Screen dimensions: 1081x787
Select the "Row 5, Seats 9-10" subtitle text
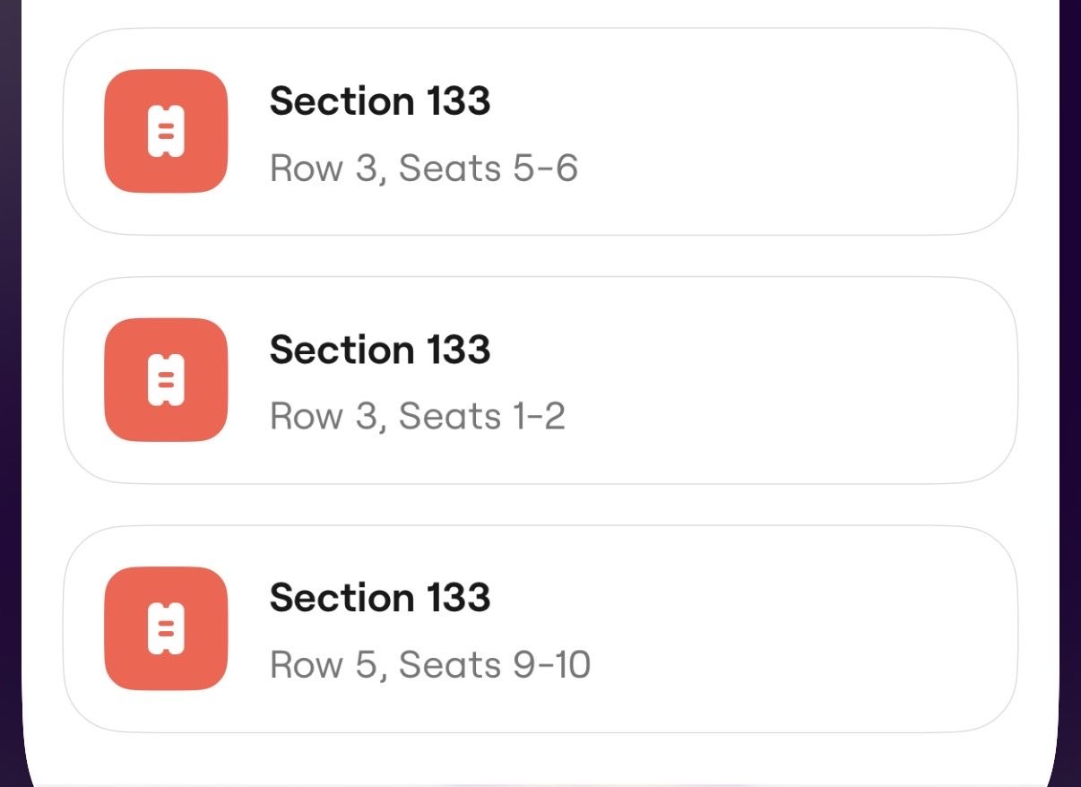tap(429, 665)
